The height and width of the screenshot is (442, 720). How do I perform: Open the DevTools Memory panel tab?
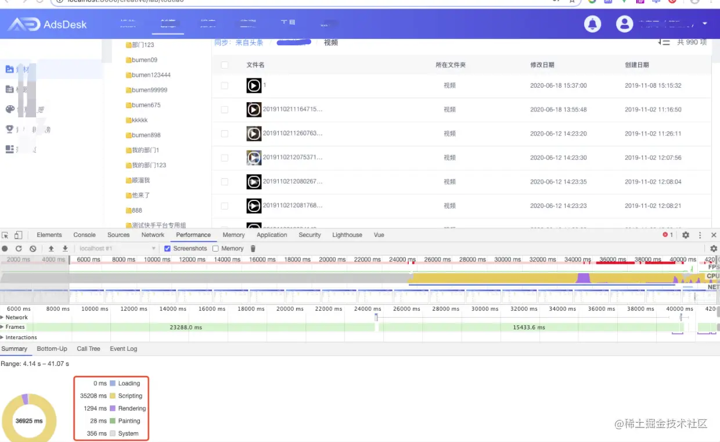(233, 235)
